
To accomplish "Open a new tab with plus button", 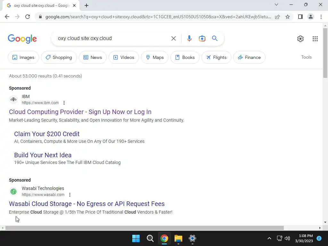I will 86,6.
